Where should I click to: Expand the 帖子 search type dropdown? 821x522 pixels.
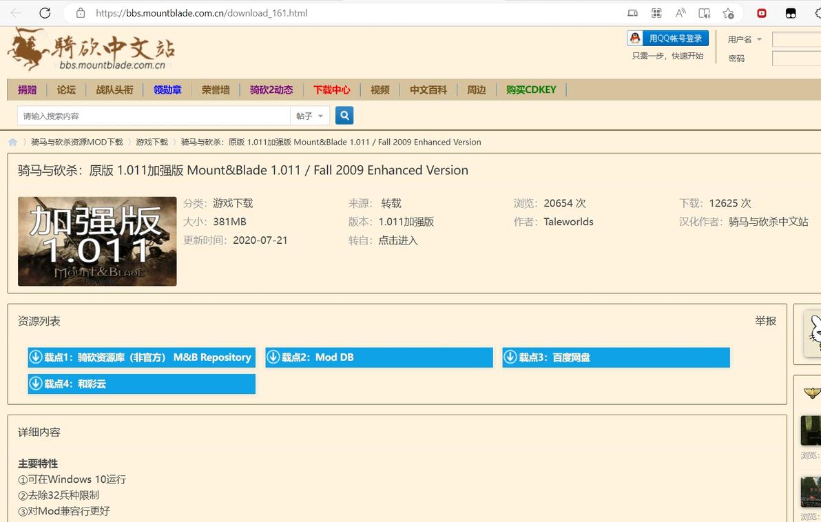[309, 116]
